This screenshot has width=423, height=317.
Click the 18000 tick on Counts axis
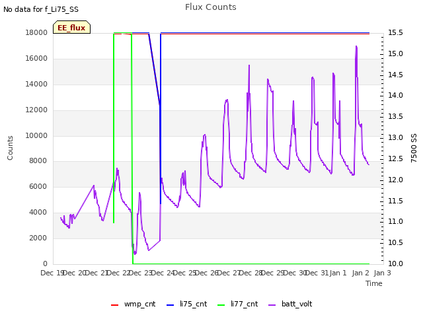(x=36, y=32)
